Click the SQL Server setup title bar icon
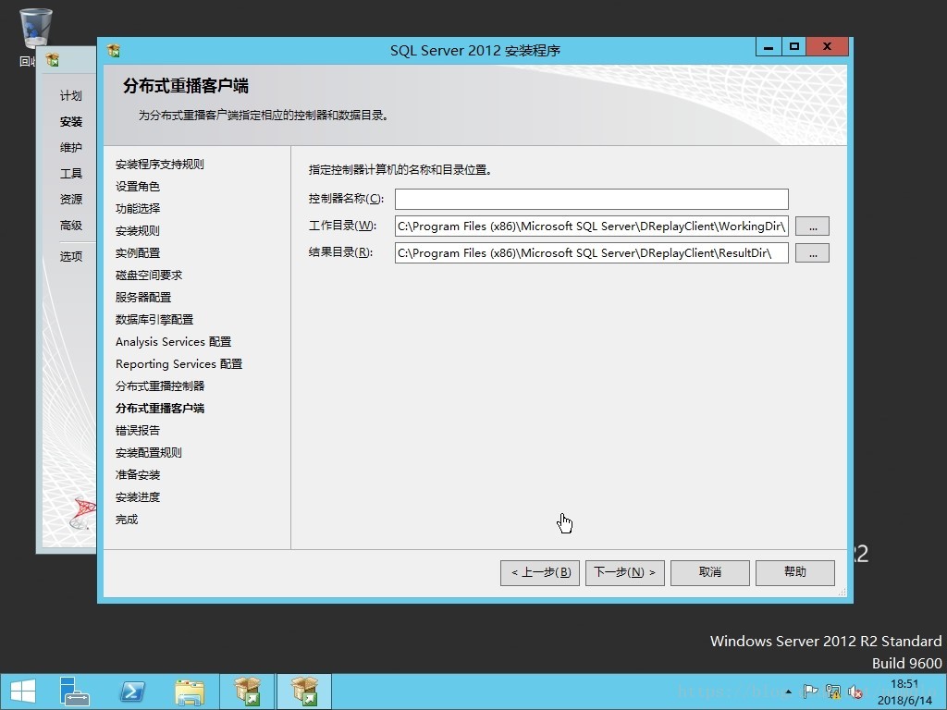 tap(114, 51)
